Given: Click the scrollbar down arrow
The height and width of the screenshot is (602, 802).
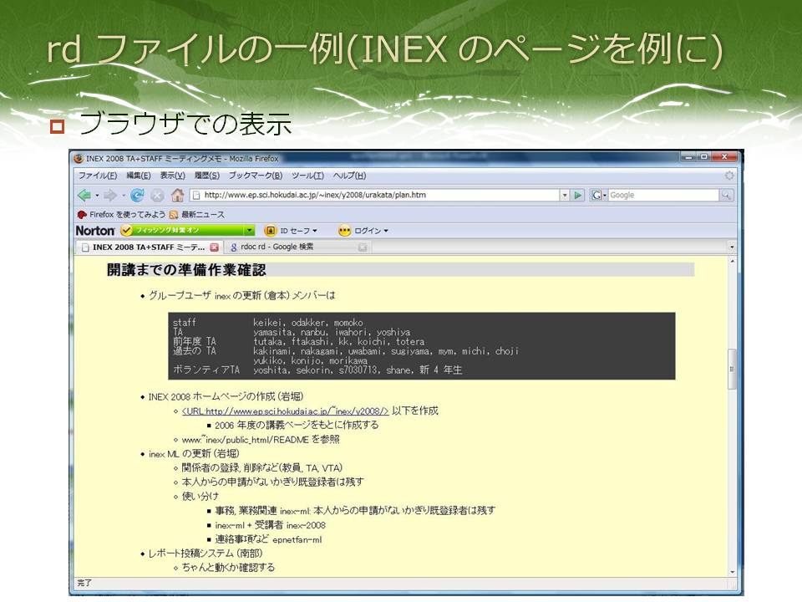Looking at the screenshot, I should [x=732, y=572].
